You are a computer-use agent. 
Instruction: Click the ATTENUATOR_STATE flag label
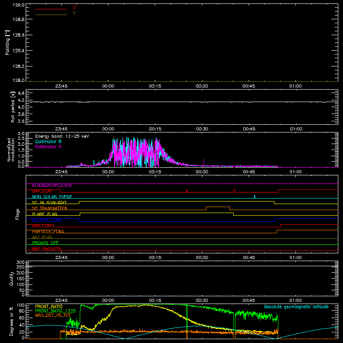52,186
